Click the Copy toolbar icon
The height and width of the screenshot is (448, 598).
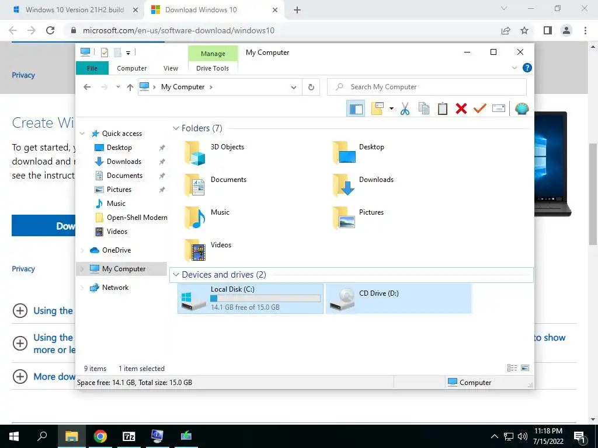[x=424, y=109]
